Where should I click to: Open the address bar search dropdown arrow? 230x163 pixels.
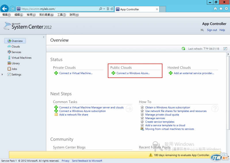point(104,9)
